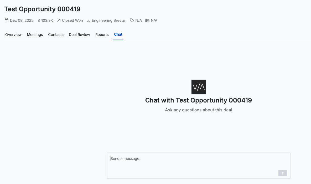
Task: Click the active Chat tab
Action: (x=118, y=34)
